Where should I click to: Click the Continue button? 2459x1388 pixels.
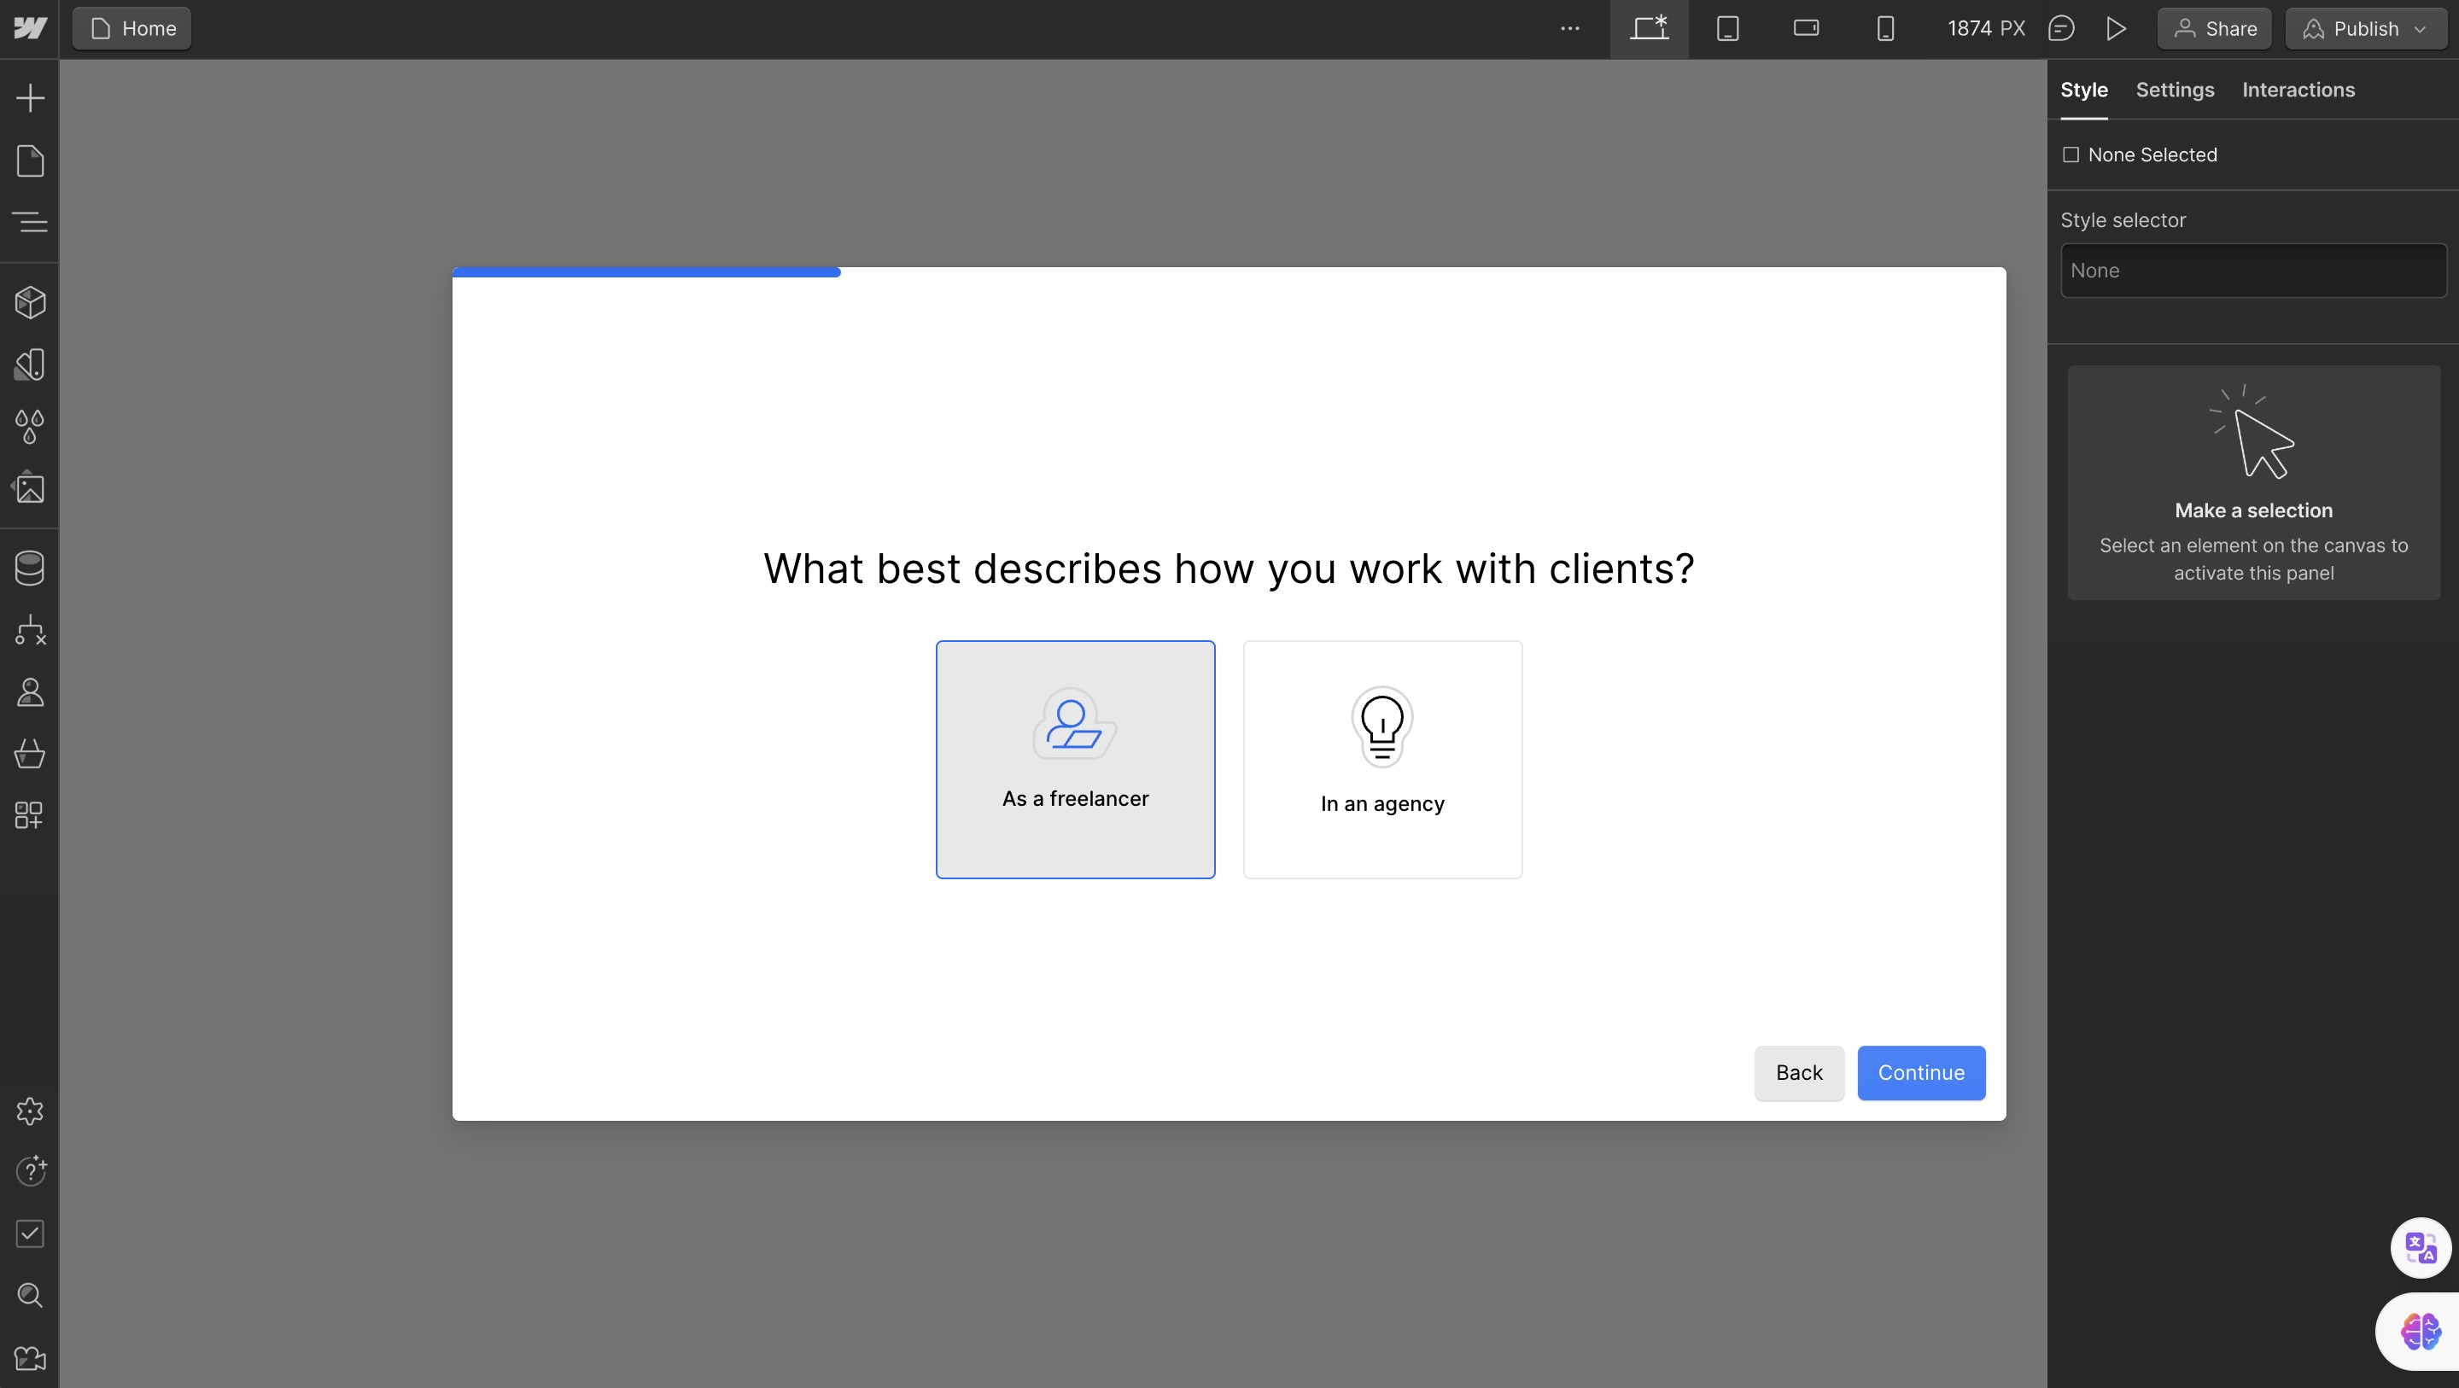click(1920, 1072)
